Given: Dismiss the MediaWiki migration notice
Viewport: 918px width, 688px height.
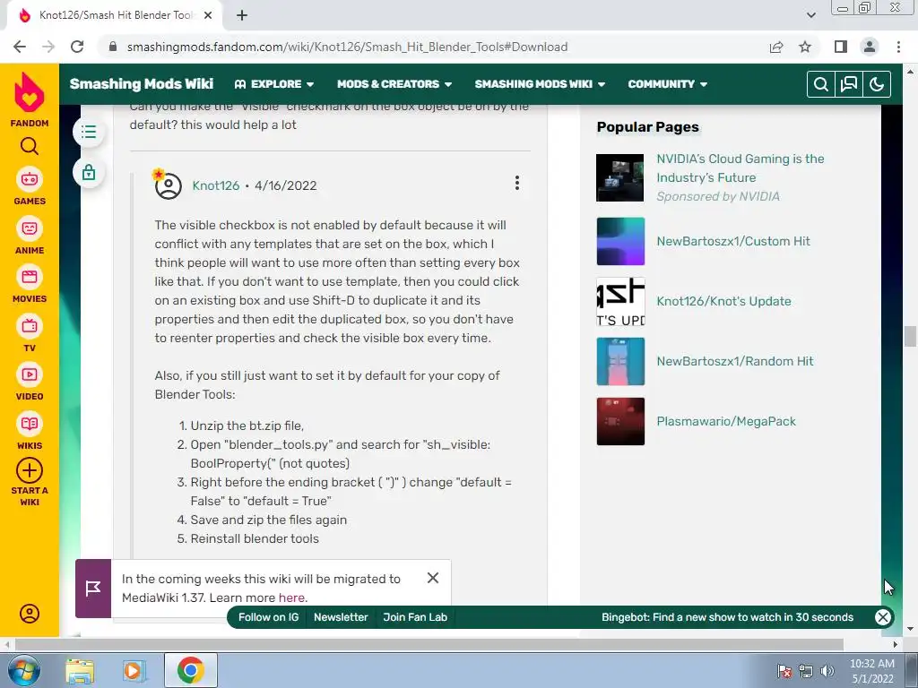Looking at the screenshot, I should (x=433, y=578).
